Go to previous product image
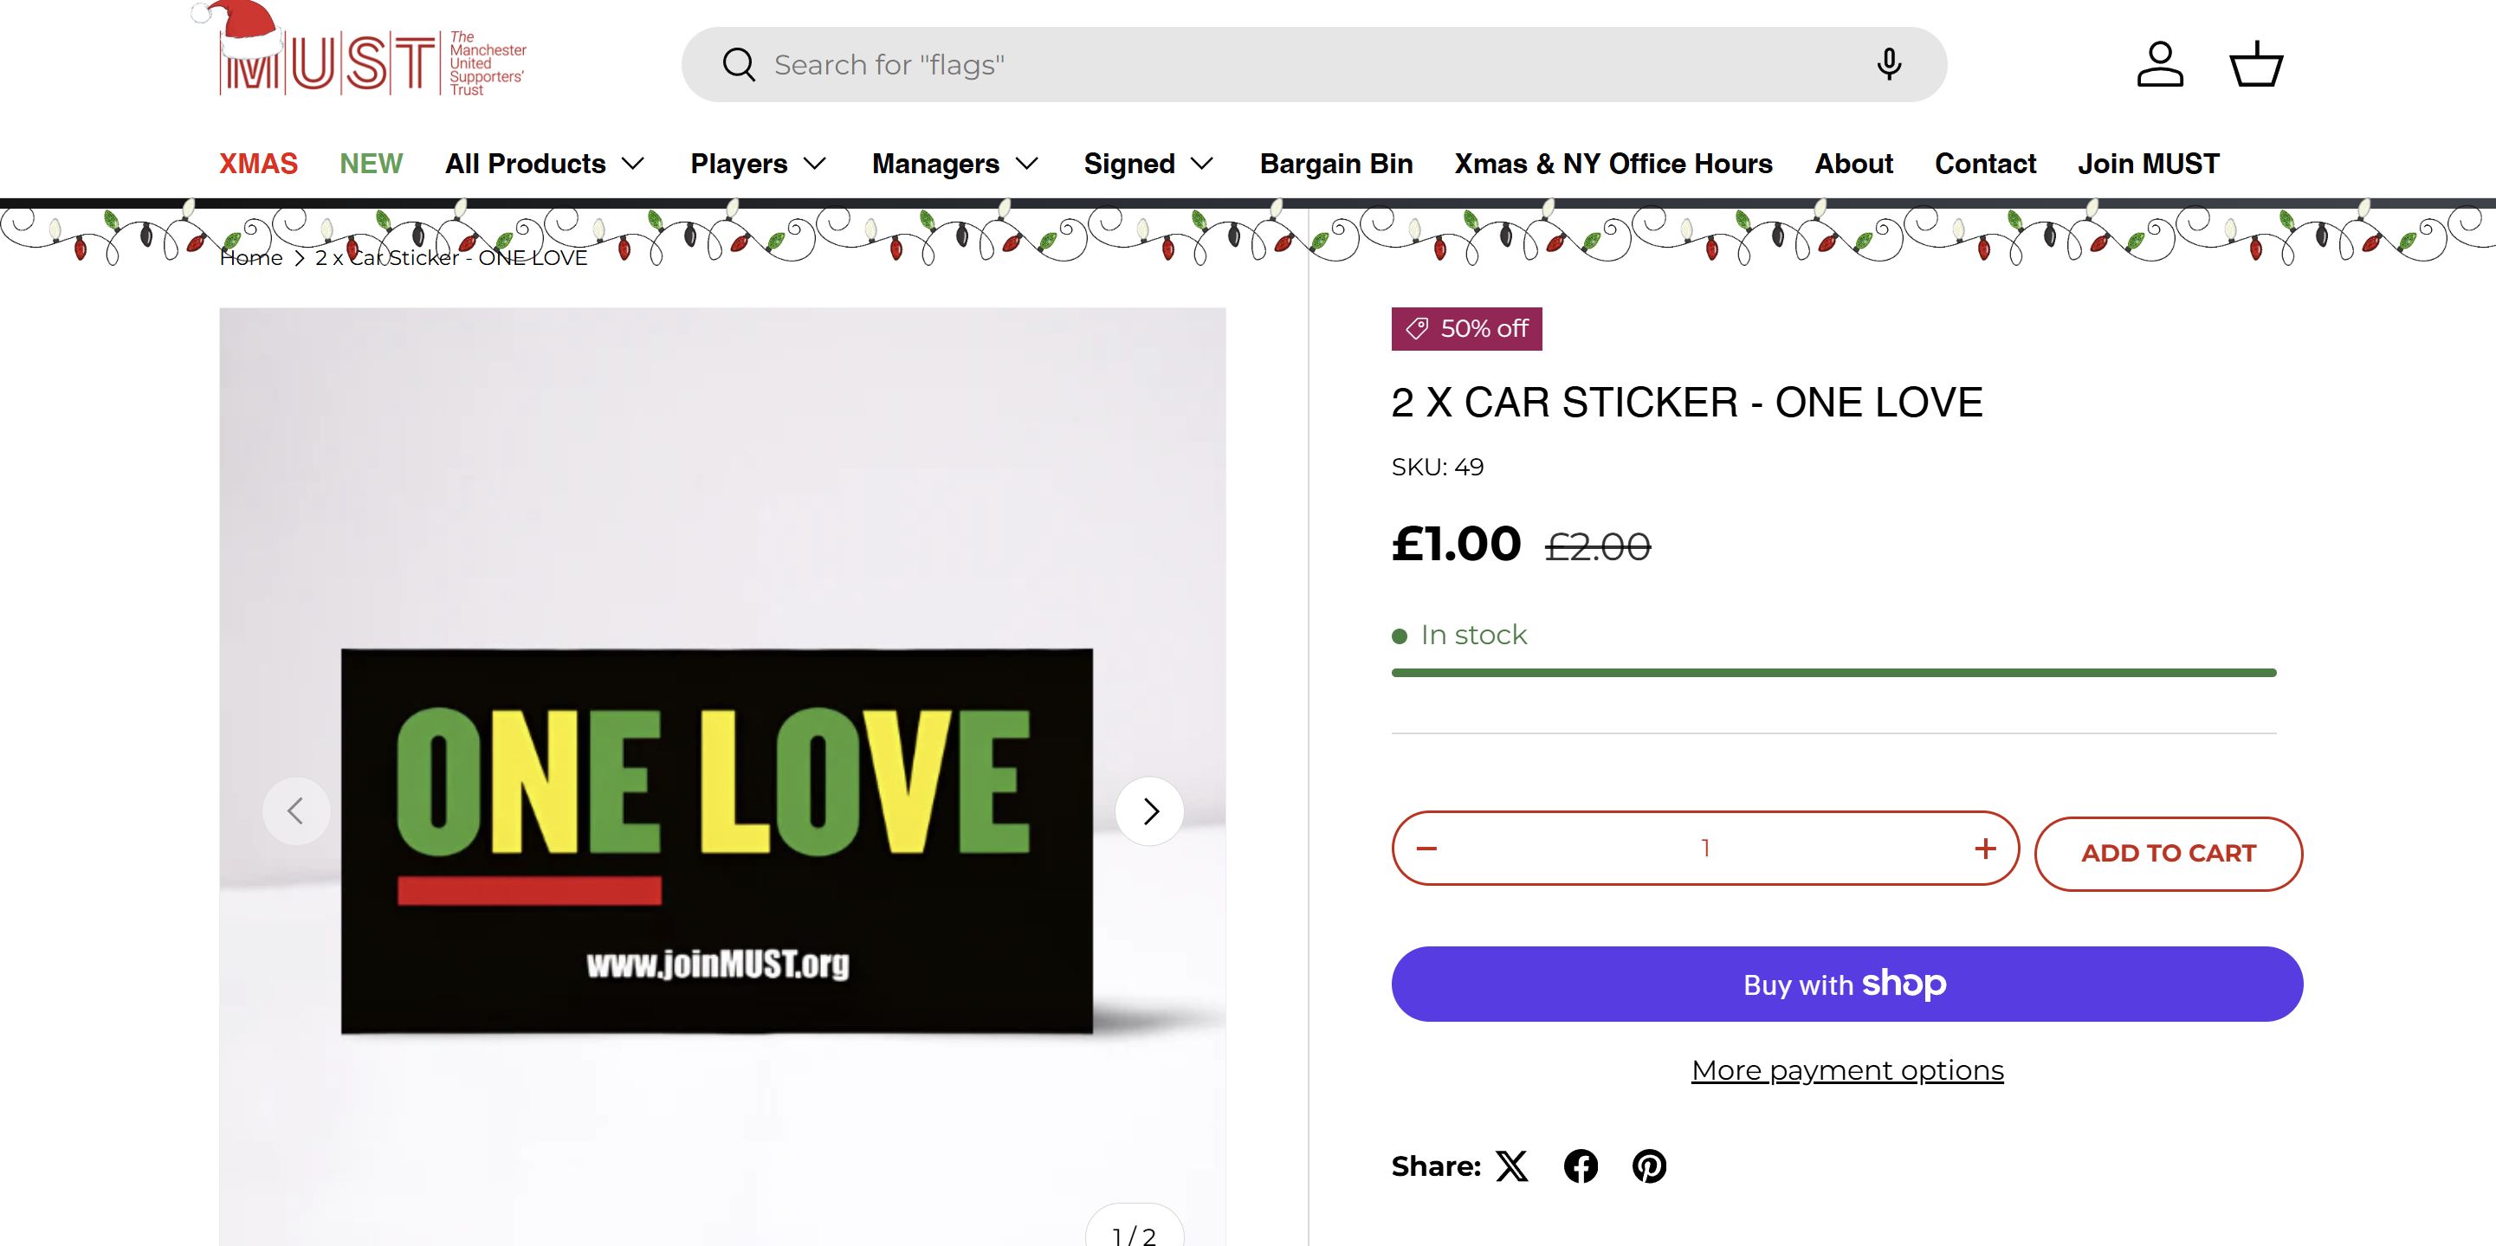The width and height of the screenshot is (2496, 1246). tap(296, 811)
